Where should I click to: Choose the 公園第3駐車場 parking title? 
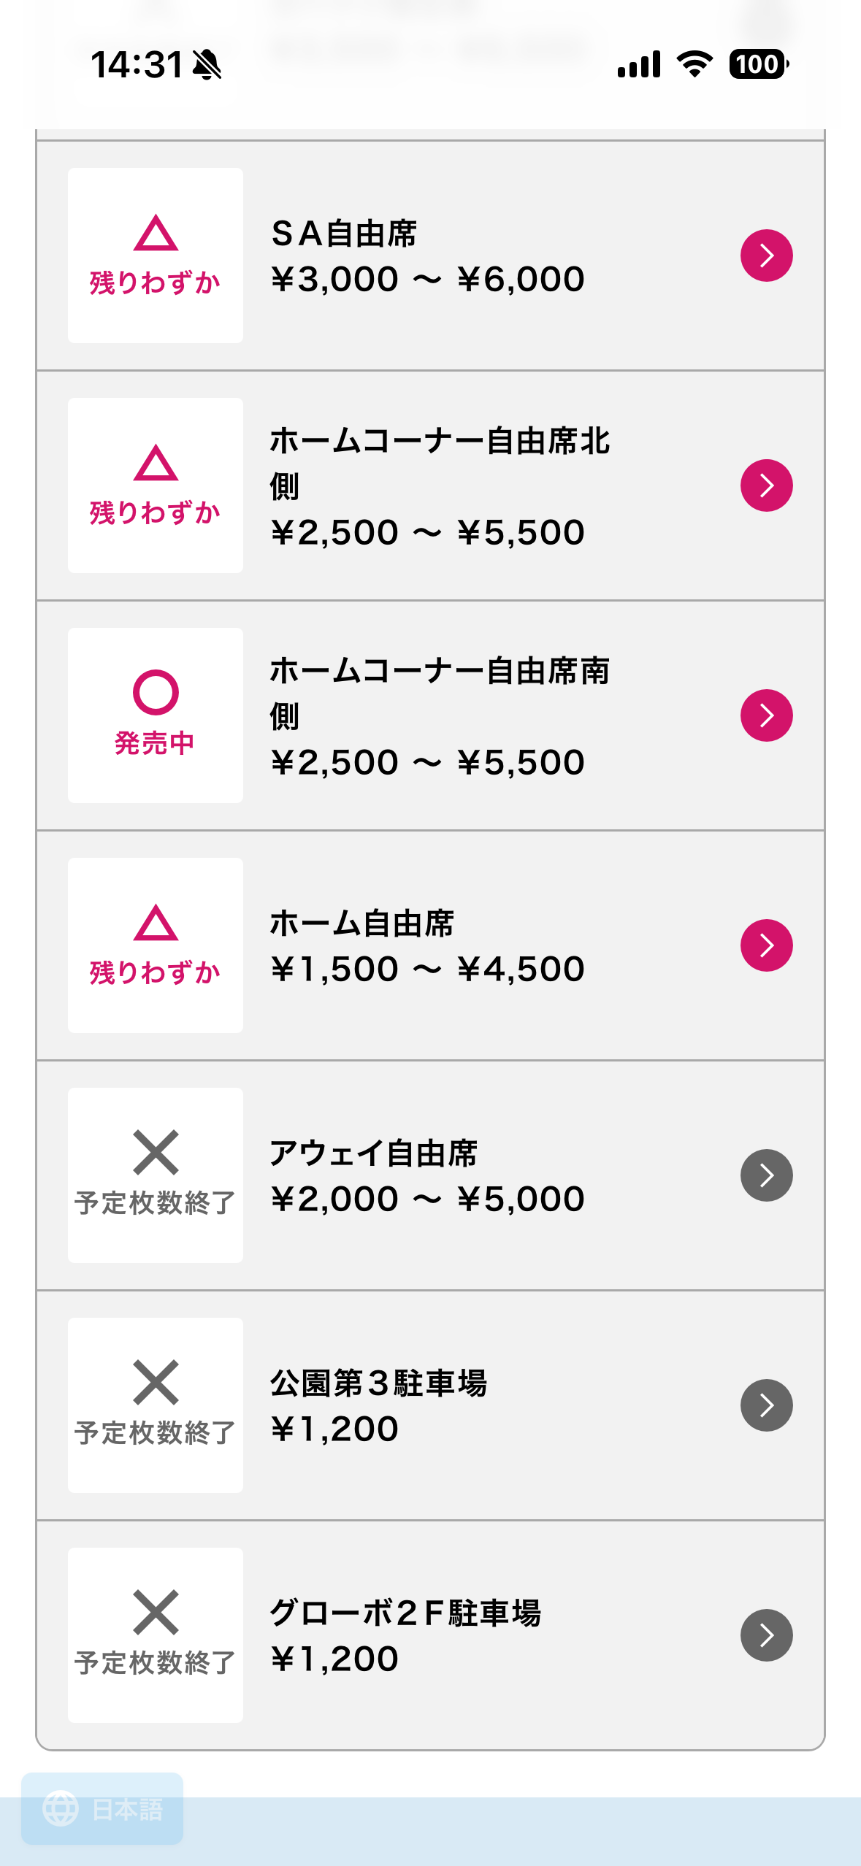(378, 1383)
